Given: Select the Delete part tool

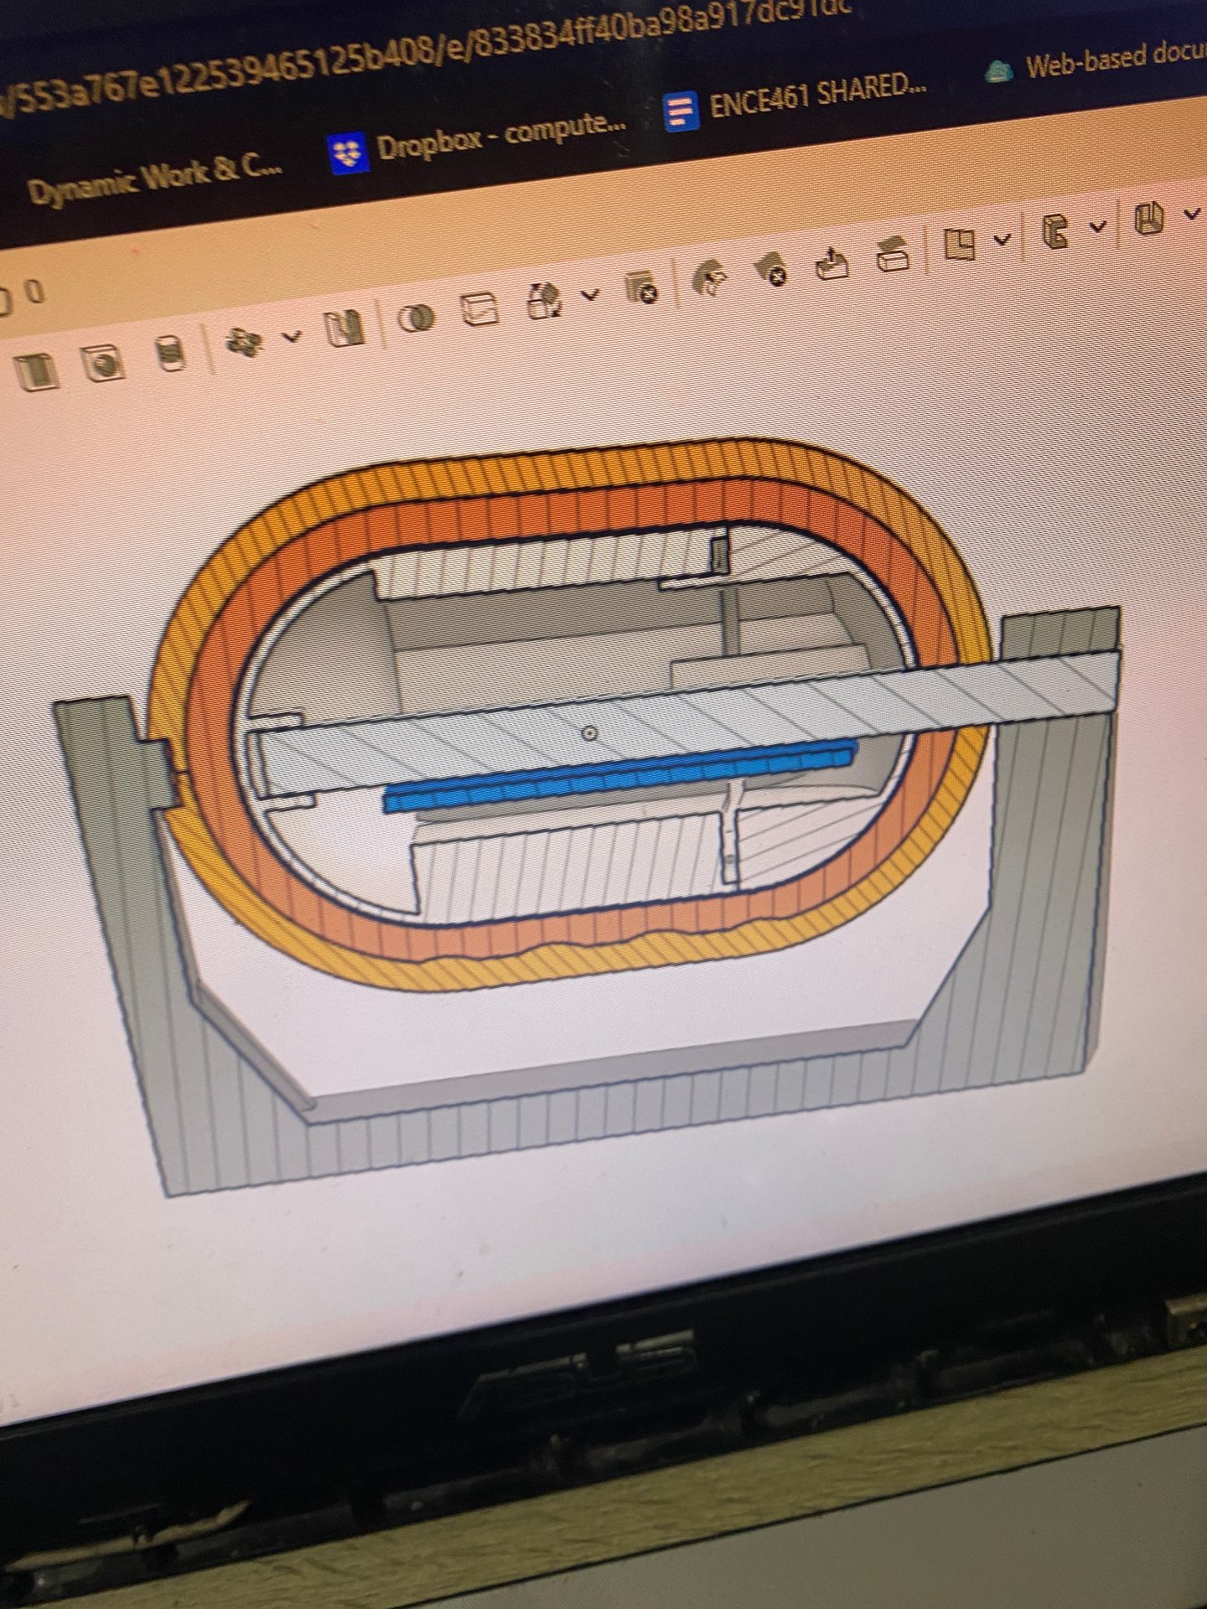Looking at the screenshot, I should point(643,287).
